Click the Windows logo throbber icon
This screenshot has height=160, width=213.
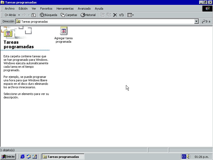coord(207,9)
